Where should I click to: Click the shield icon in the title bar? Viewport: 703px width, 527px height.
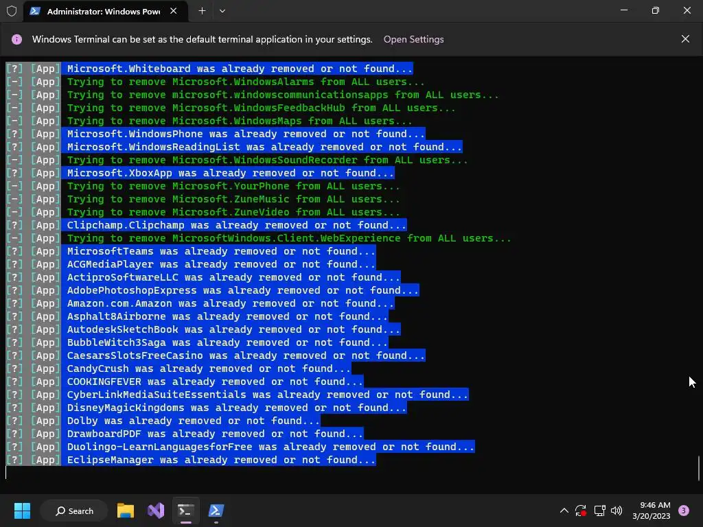coord(12,11)
